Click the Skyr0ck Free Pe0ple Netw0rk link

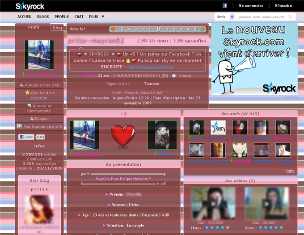coord(123,179)
